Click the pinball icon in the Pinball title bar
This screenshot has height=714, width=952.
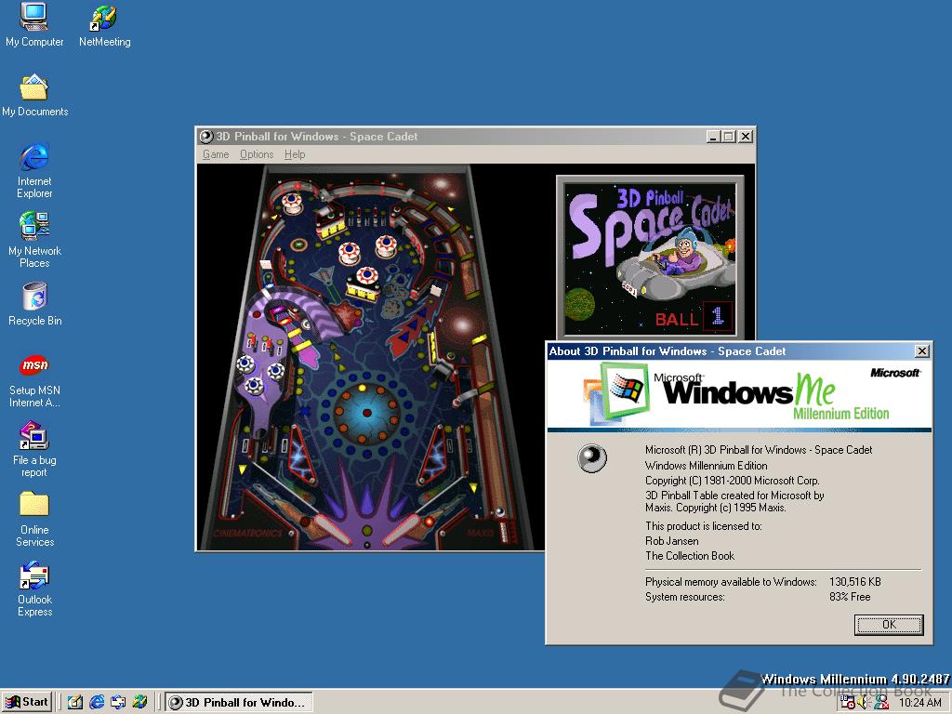point(206,137)
